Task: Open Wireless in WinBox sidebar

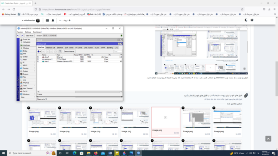Action: click(x=26, y=48)
